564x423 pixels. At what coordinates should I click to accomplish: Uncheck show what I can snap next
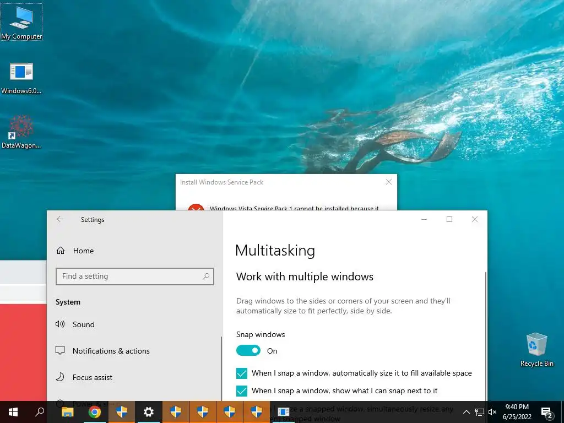[x=242, y=391]
